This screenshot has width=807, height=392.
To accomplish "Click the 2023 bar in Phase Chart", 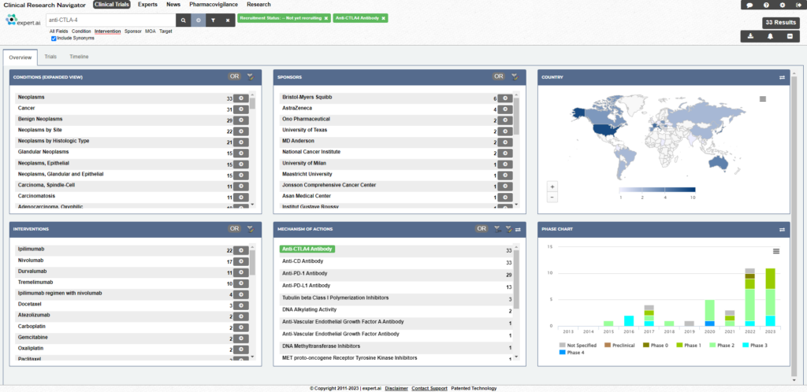I will pos(770,297).
